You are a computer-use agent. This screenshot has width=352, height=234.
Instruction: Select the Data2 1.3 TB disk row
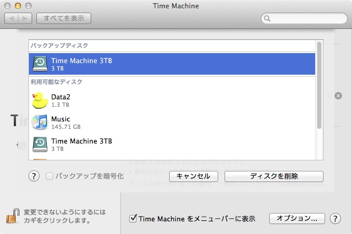click(x=172, y=100)
